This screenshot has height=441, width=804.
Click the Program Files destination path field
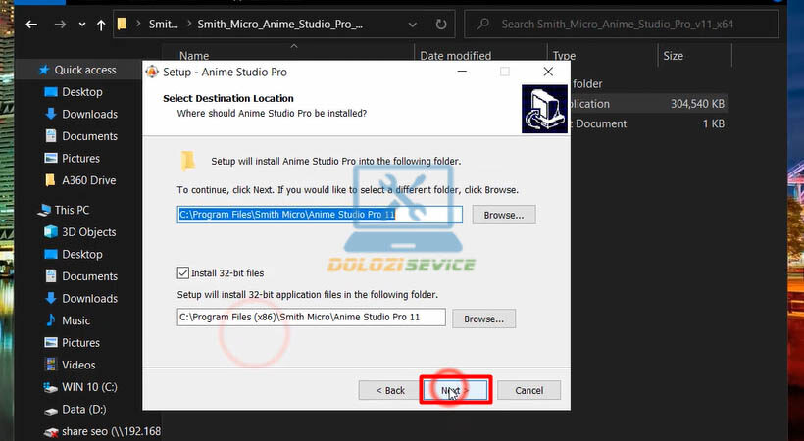(320, 215)
